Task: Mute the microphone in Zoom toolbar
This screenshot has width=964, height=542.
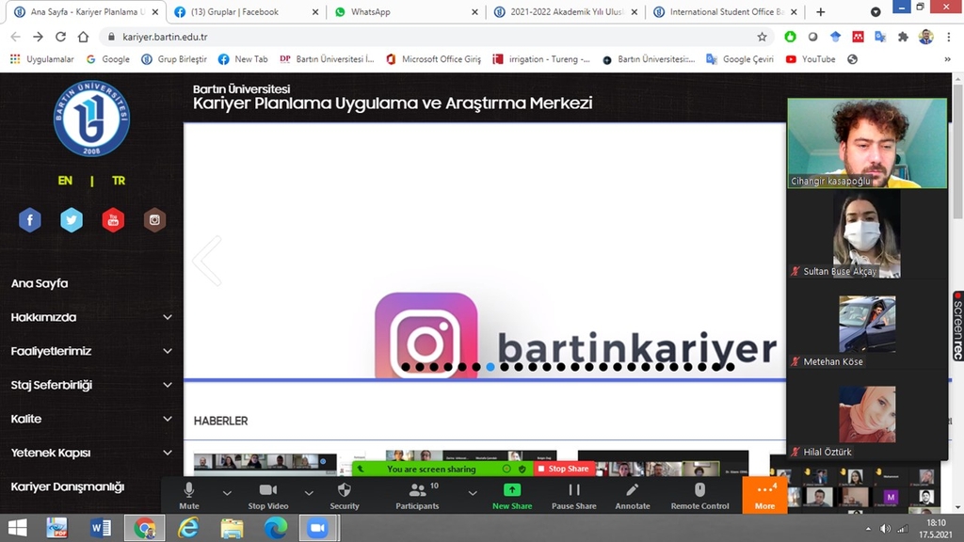Action: (x=189, y=491)
